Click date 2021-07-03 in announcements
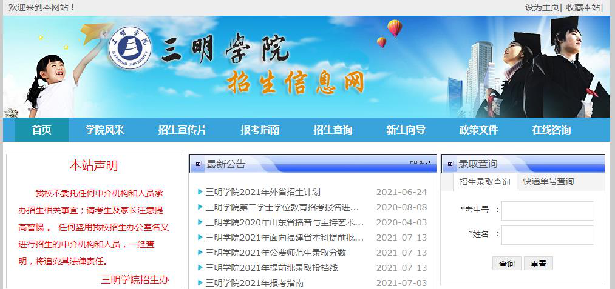This screenshot has width=615, height=289. point(401,283)
